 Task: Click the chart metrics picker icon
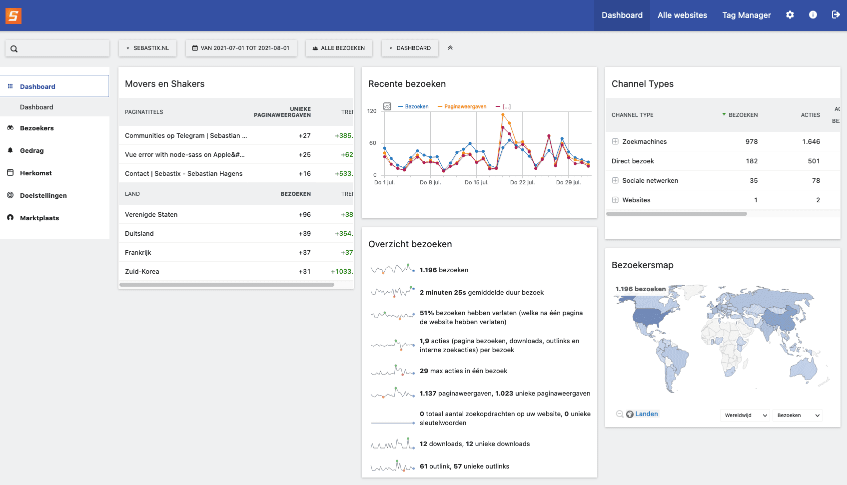coord(387,106)
